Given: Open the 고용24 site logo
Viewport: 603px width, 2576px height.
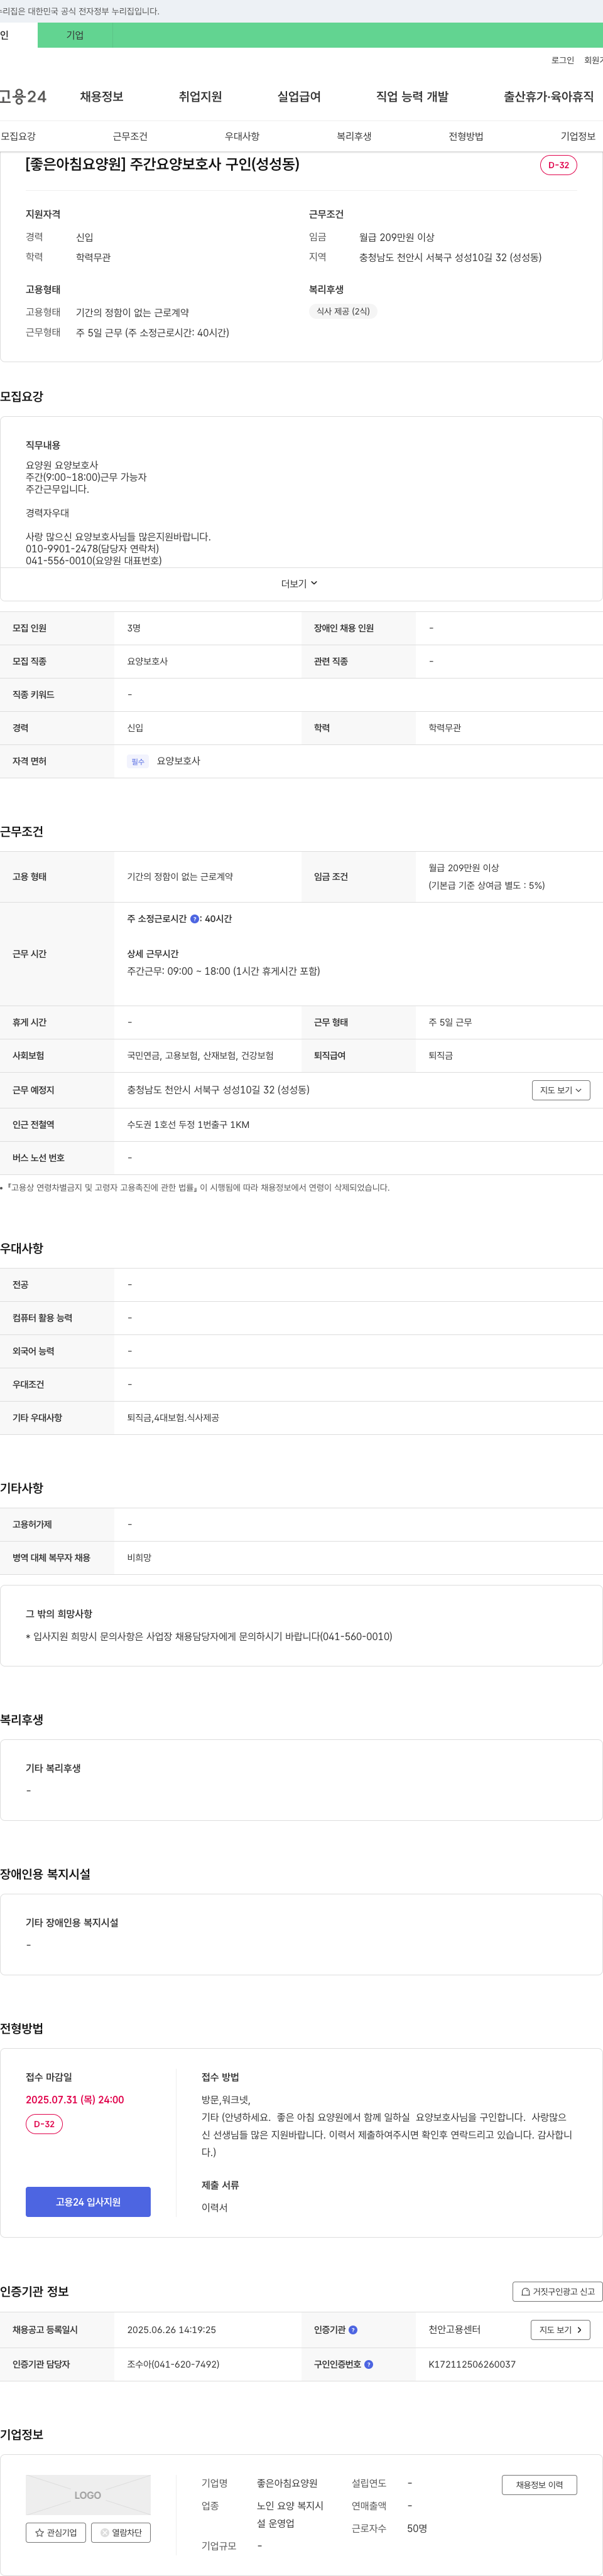Looking at the screenshot, I should (22, 96).
